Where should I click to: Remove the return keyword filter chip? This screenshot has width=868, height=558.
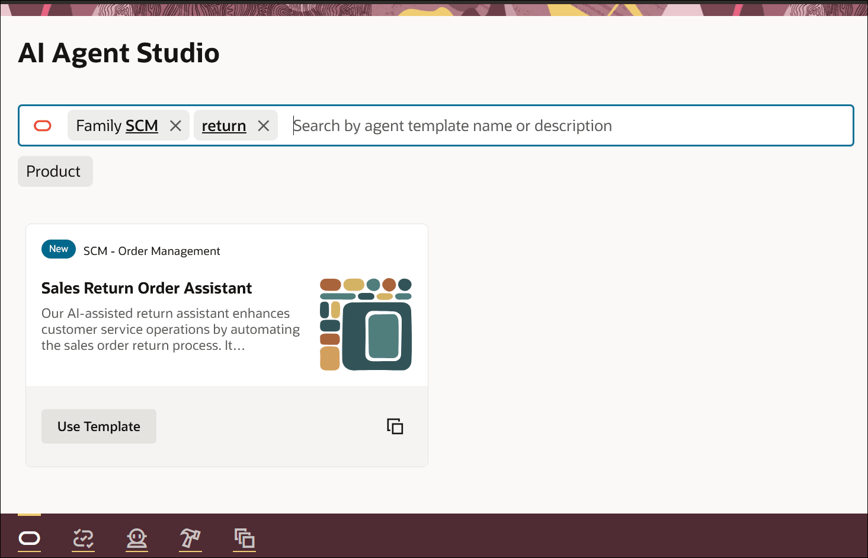point(264,125)
